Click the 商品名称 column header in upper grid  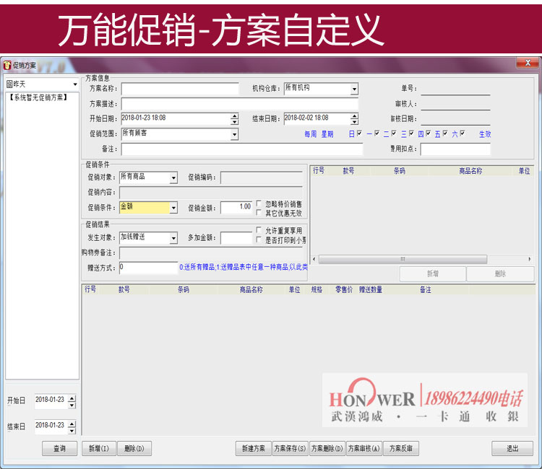click(x=470, y=171)
